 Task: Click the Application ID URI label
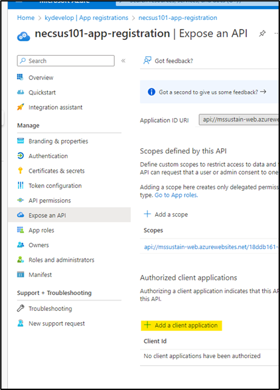(165, 120)
